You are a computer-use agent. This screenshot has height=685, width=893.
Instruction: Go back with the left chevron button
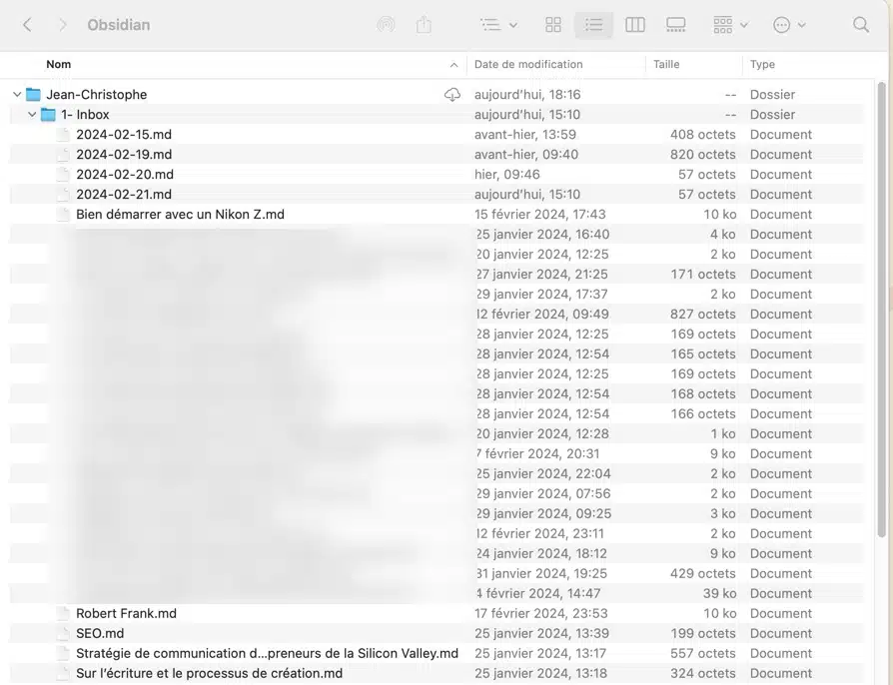(x=27, y=25)
